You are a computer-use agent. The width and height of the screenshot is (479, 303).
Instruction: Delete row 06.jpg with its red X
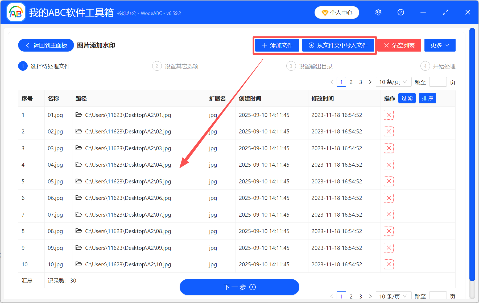(389, 198)
